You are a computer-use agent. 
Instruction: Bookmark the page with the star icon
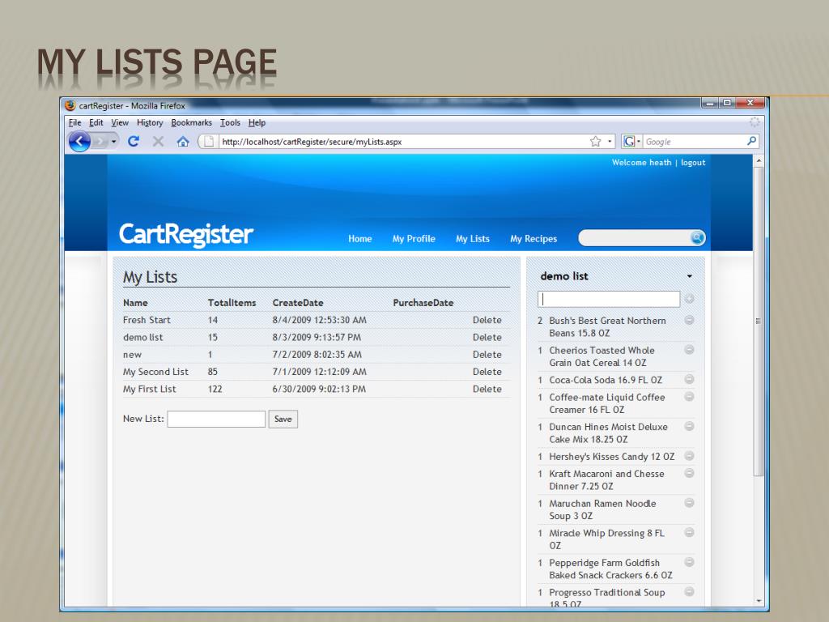click(595, 141)
